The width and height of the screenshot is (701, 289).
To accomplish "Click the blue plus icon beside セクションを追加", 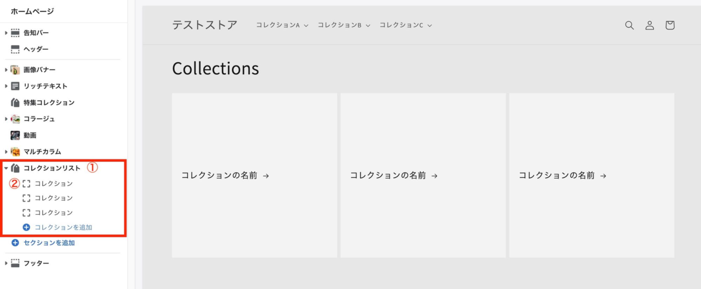I will (x=15, y=243).
